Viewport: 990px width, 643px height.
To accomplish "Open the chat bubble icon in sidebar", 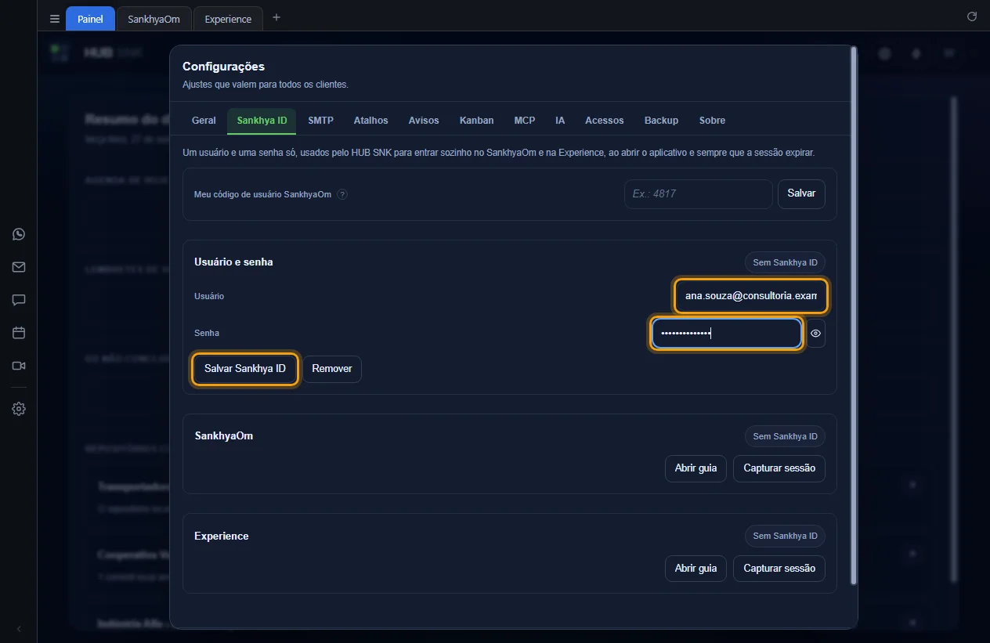I will coord(19,300).
